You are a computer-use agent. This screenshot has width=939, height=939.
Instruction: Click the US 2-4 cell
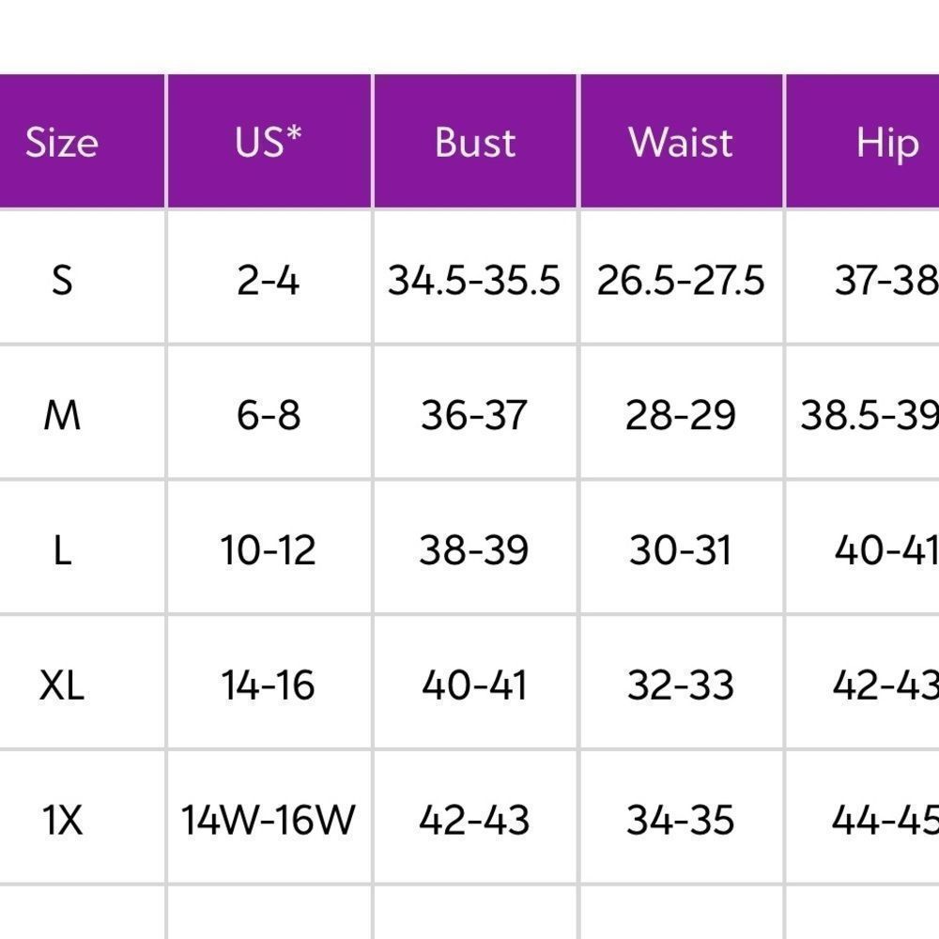pyautogui.click(x=269, y=280)
